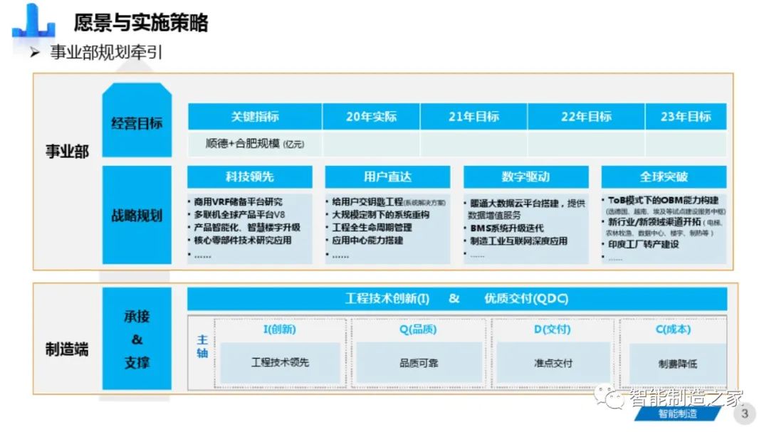Click the 全球突破 header box
This screenshot has width=769, height=432.
click(x=664, y=177)
